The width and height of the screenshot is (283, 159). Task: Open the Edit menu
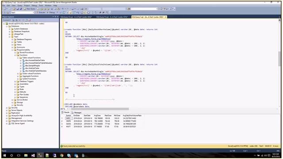tap(8, 6)
